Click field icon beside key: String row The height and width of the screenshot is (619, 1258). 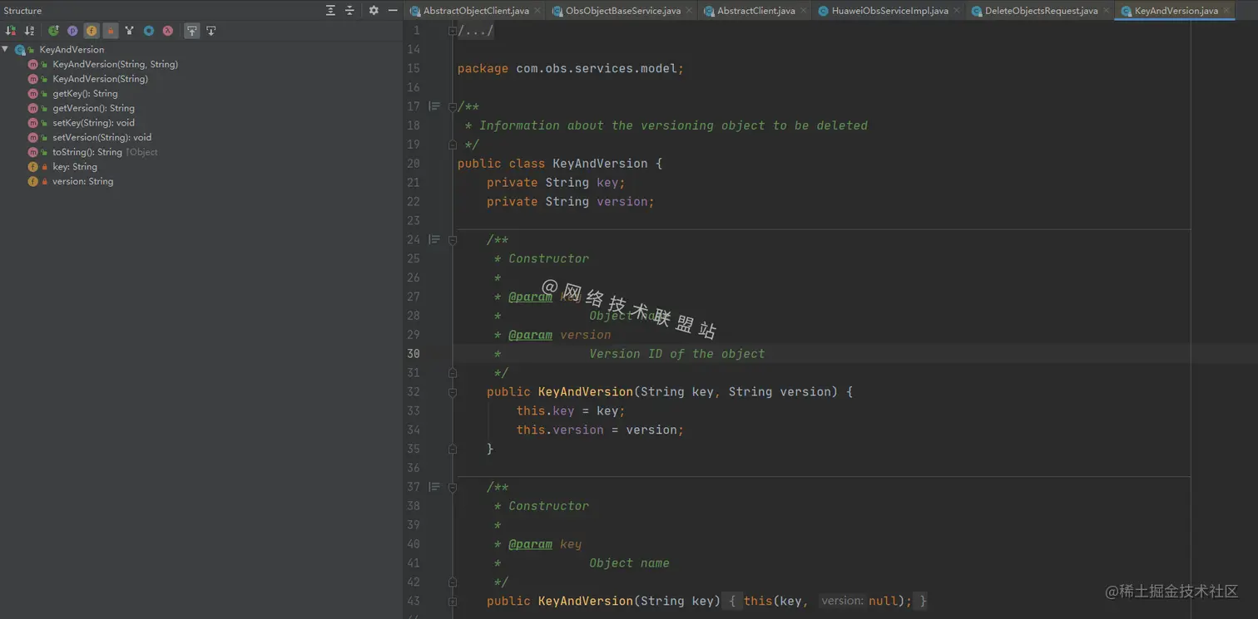pyautogui.click(x=33, y=167)
